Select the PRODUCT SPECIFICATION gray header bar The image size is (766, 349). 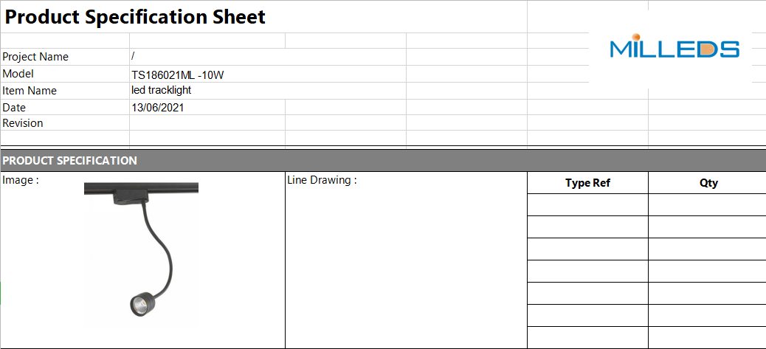383,161
